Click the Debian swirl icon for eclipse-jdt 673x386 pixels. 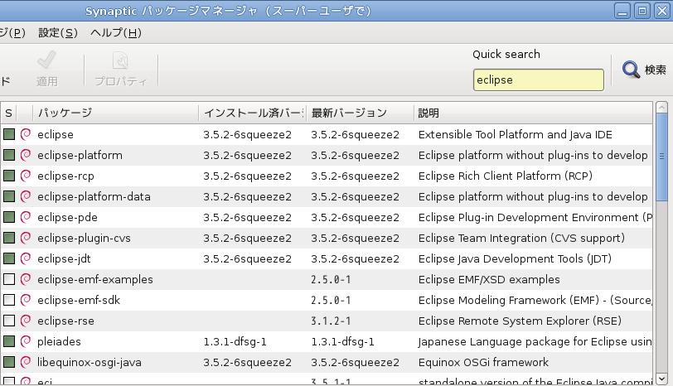coord(26,258)
